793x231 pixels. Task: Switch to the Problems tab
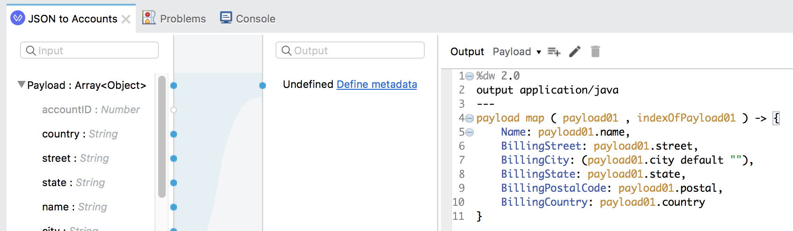click(x=174, y=18)
